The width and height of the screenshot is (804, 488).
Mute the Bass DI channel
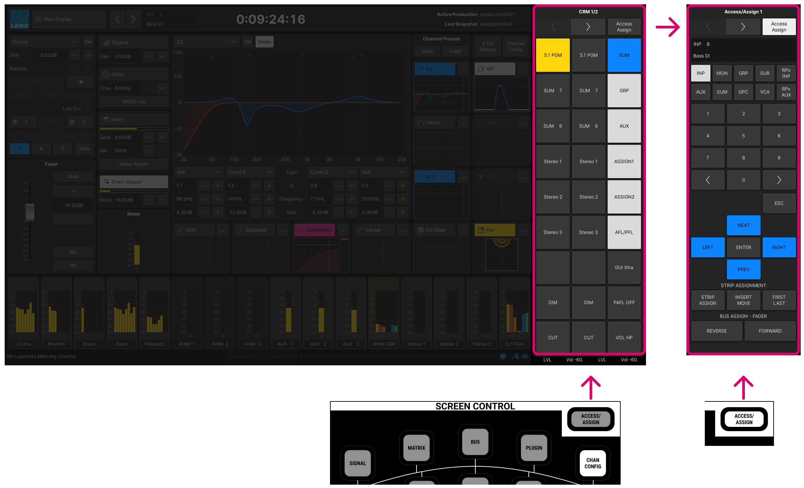click(73, 176)
